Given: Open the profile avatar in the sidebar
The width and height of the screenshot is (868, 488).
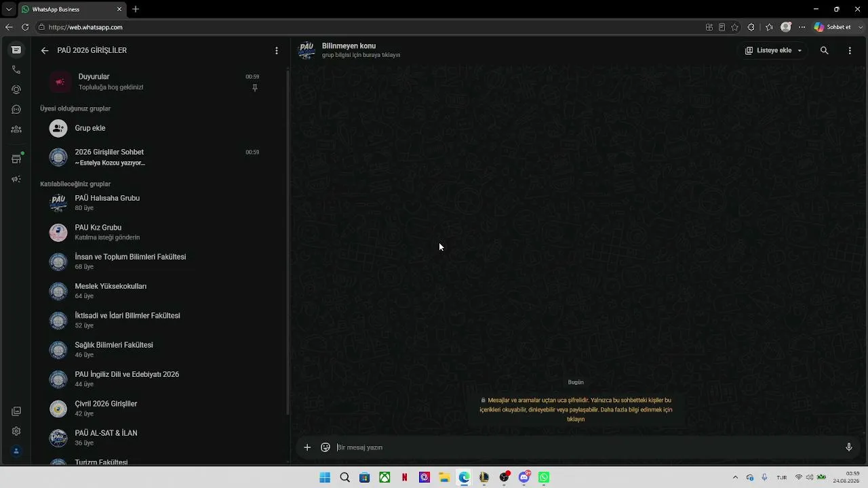Looking at the screenshot, I should coord(16,451).
